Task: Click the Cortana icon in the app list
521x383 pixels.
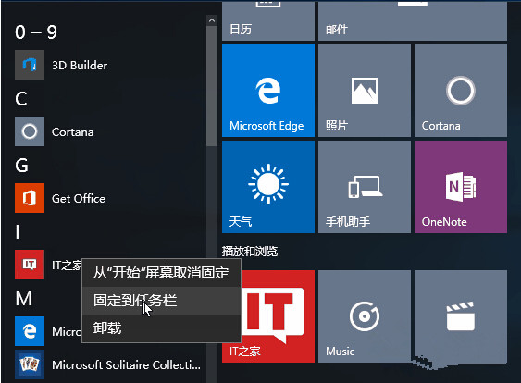Action: [30, 131]
